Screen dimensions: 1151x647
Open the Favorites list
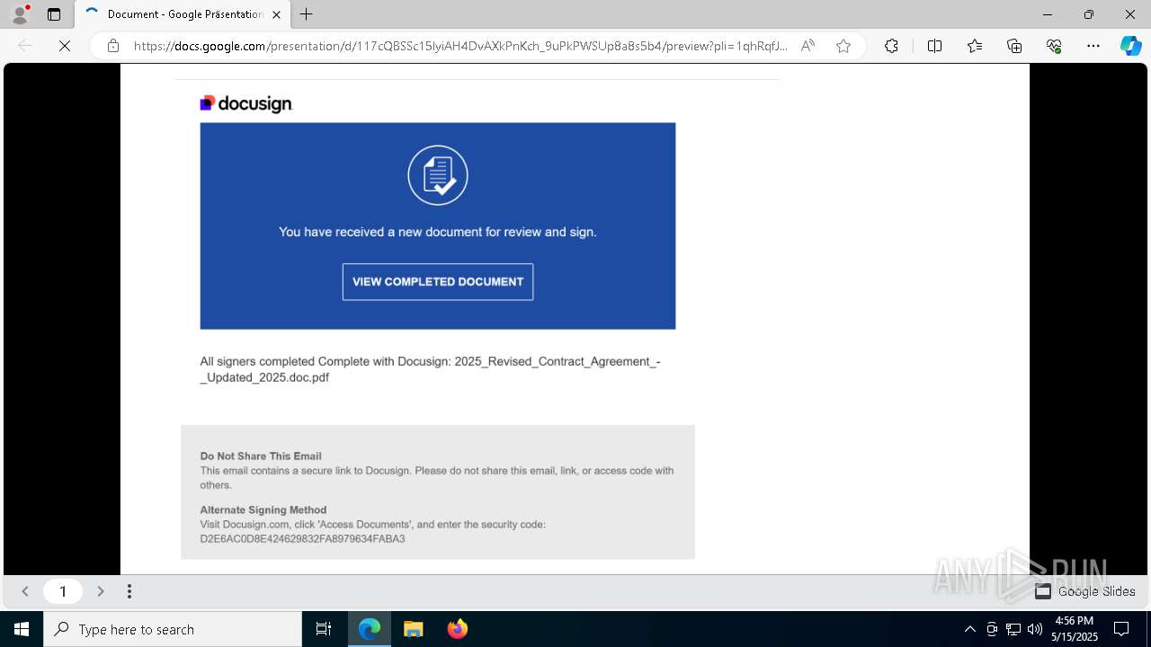point(975,46)
